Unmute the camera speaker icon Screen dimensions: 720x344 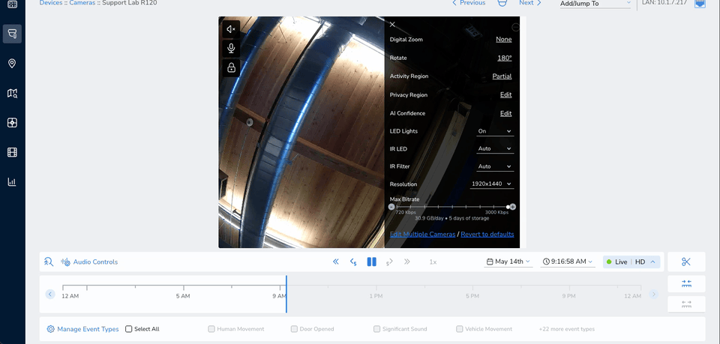(232, 29)
